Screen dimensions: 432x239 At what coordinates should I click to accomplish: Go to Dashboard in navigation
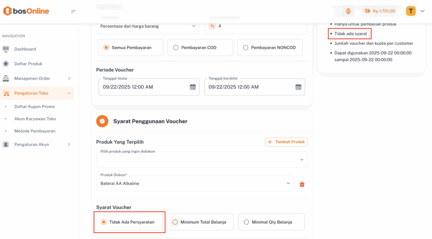pyautogui.click(x=25, y=49)
